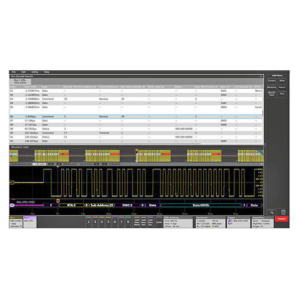Viewport: 299px width, 299px height.
Task: Open the Utility menu
Action: (35, 72)
